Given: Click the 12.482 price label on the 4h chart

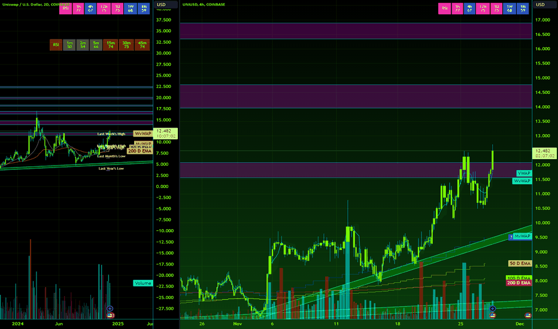Looking at the screenshot, I should 544,153.
